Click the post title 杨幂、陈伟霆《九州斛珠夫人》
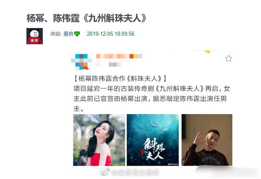 tap(87, 18)
